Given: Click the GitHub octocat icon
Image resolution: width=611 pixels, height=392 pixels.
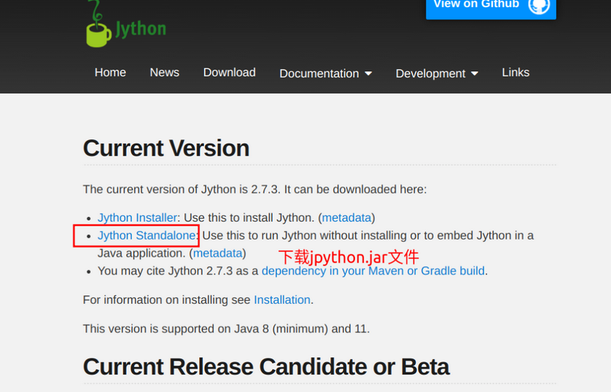Looking at the screenshot, I should coord(539,5).
